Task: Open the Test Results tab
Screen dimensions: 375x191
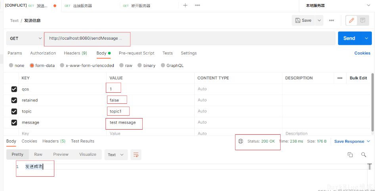Action: (x=82, y=141)
